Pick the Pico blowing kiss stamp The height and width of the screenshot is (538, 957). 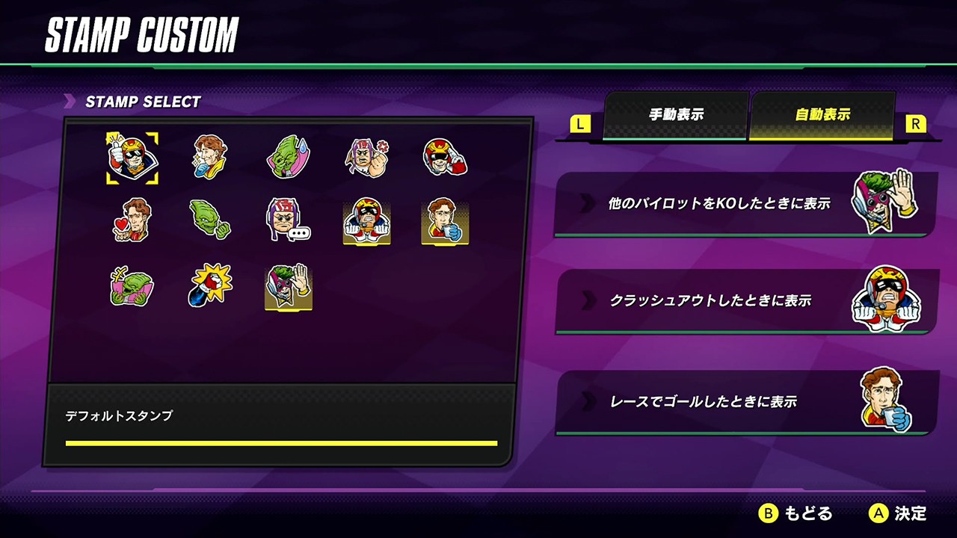(x=132, y=285)
